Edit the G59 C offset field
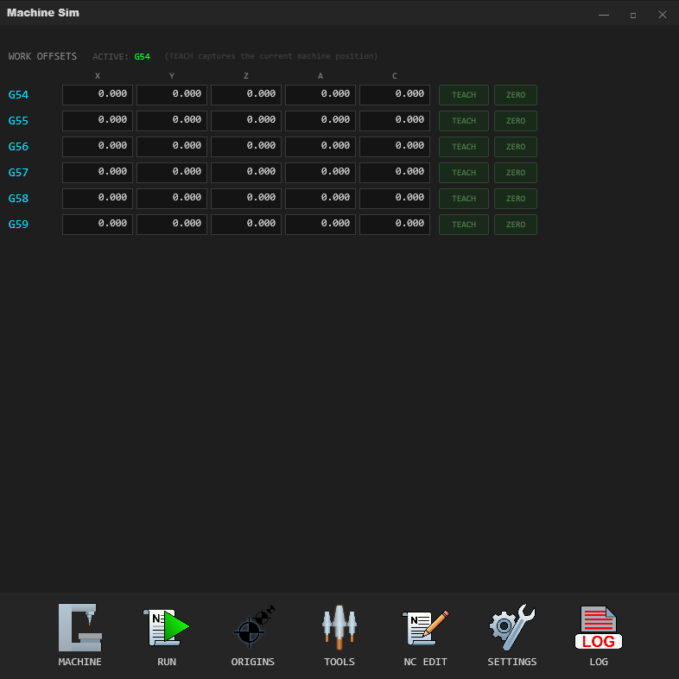 point(395,225)
